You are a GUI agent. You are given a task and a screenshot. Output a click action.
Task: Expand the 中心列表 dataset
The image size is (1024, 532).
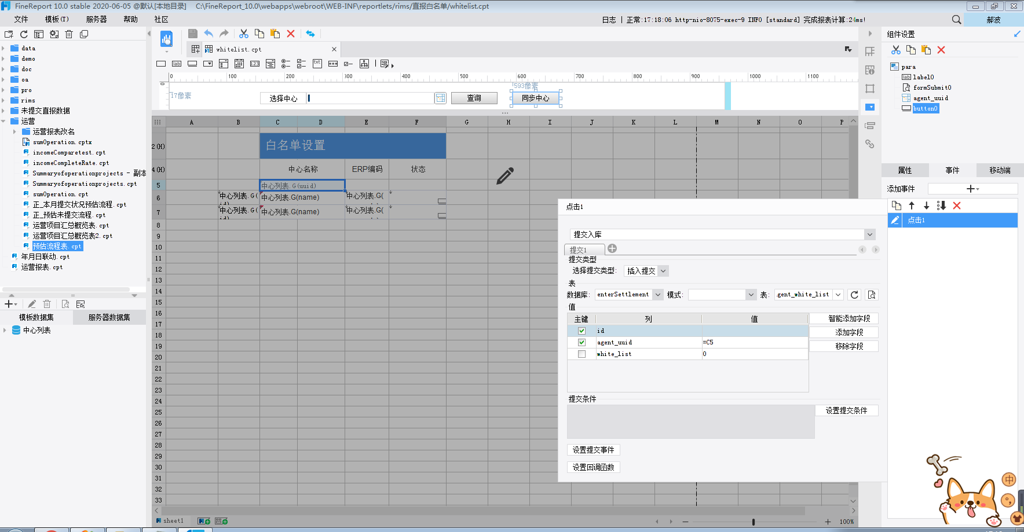pos(5,331)
